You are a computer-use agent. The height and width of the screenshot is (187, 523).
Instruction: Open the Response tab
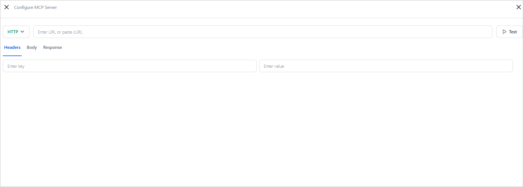52,47
